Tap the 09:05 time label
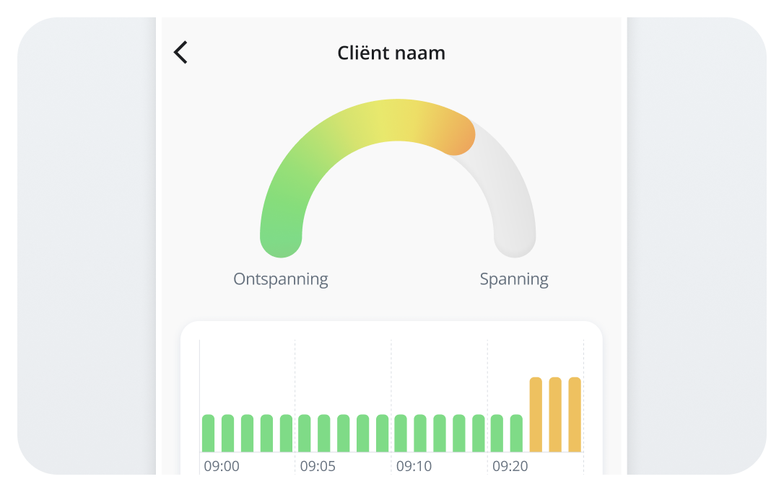 (318, 466)
